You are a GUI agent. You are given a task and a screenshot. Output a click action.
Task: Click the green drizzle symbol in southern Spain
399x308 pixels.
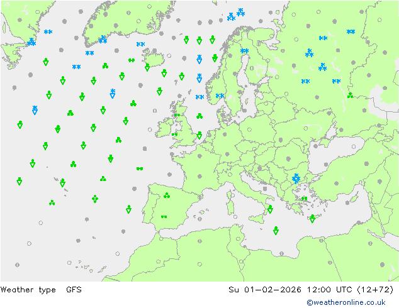[164, 217]
